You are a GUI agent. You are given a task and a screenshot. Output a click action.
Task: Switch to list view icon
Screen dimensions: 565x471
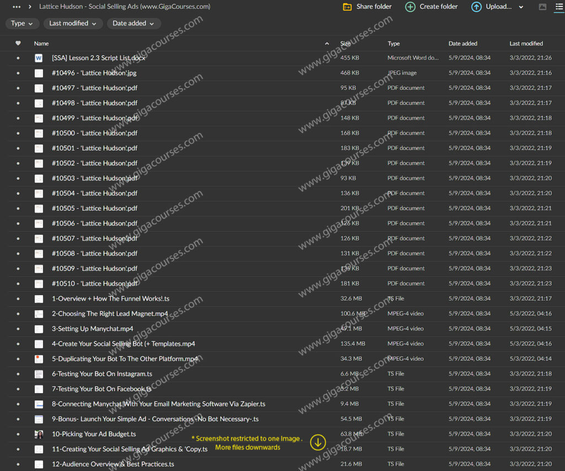click(x=558, y=7)
